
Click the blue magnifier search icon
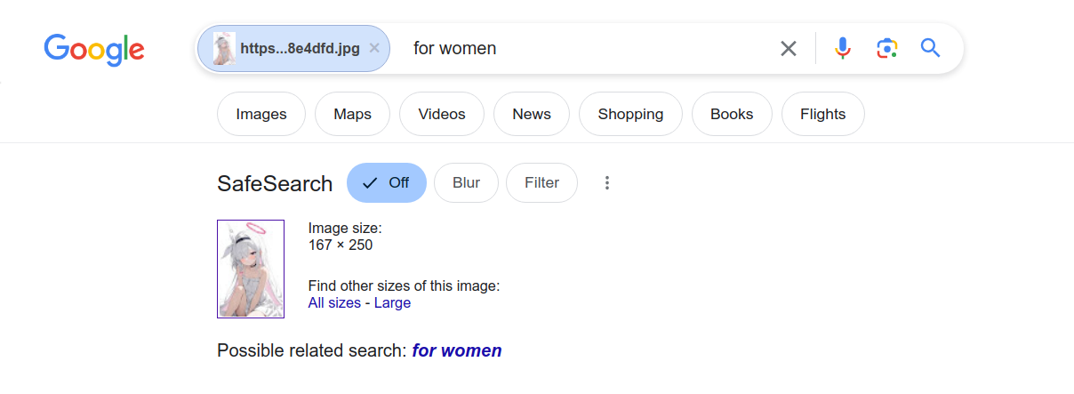pos(930,48)
